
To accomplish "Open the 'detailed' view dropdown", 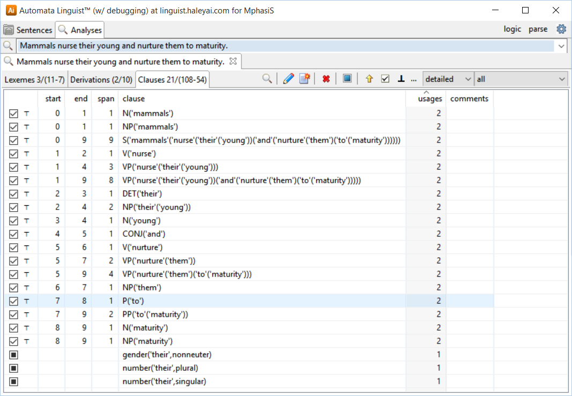I will pos(448,79).
